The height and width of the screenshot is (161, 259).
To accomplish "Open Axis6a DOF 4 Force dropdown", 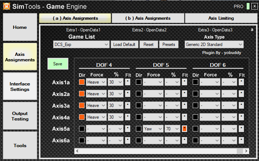I will [96, 141].
